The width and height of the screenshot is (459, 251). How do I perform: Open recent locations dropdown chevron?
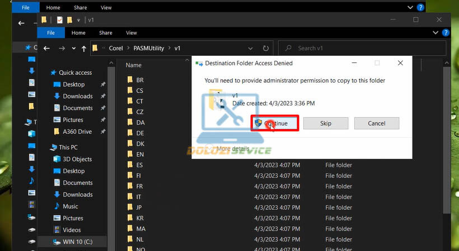[73, 49]
